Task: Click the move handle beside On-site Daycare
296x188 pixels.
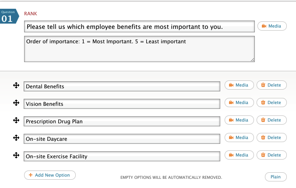Action: [16, 138]
